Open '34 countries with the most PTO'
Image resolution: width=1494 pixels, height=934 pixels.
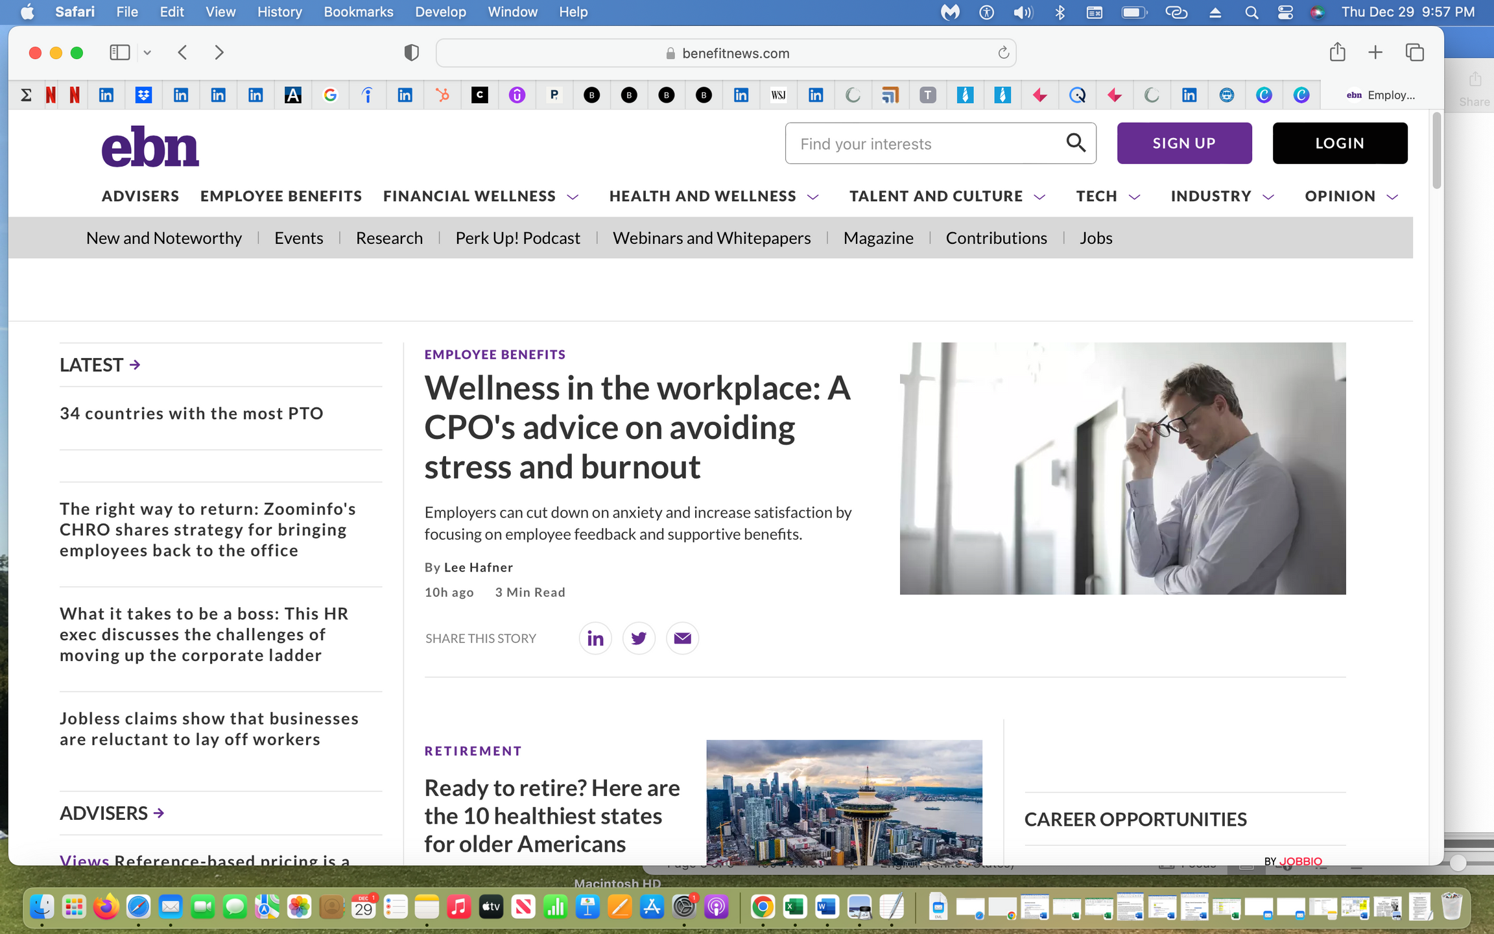(x=191, y=414)
